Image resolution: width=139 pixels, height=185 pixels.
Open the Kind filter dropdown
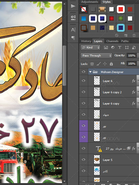point(91,48)
